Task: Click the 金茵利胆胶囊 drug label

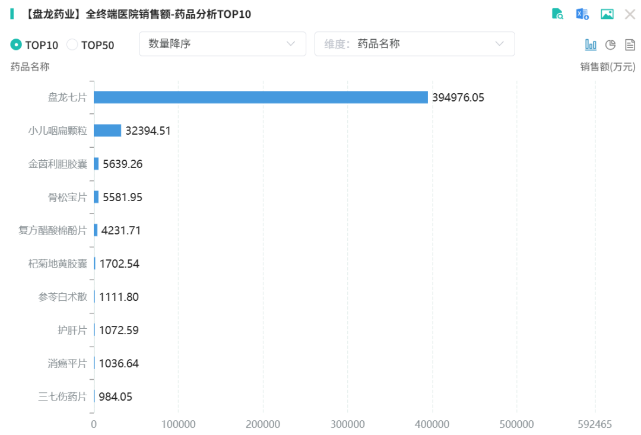Action: click(58, 164)
